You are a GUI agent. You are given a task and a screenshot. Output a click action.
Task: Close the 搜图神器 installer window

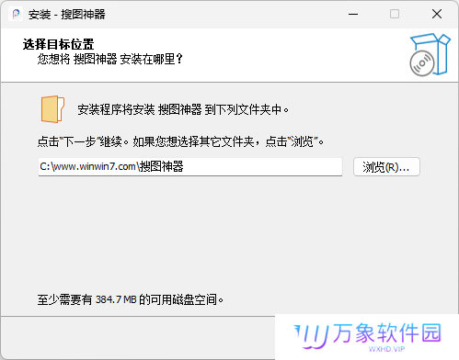point(437,14)
